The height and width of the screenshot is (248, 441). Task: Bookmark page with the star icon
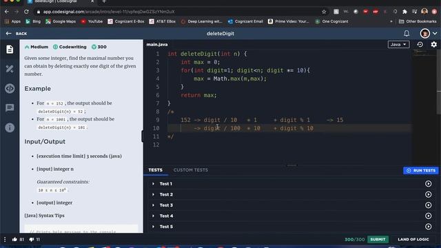pyautogui.click(x=324, y=12)
